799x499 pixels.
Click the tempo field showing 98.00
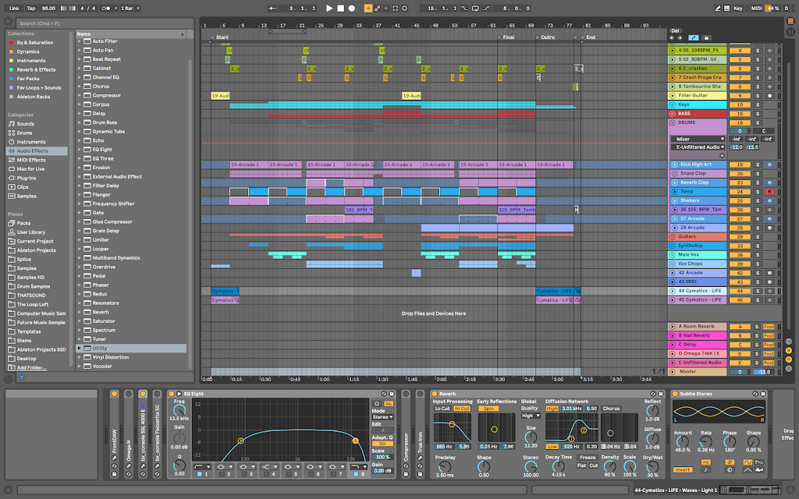pos(48,8)
